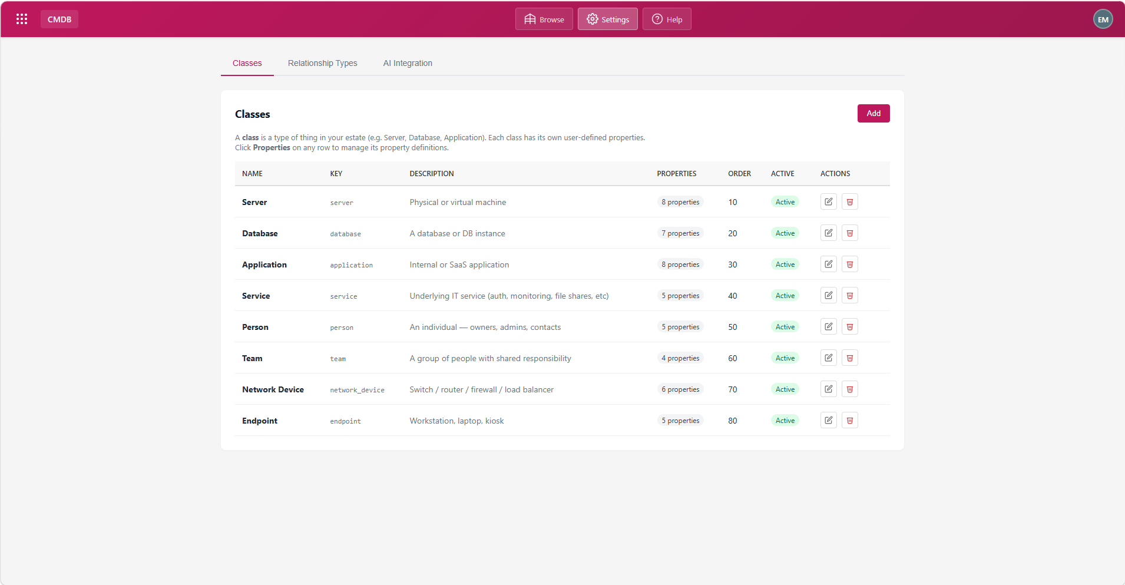The width and height of the screenshot is (1125, 585).
Task: Edit the Database class
Action: (x=829, y=233)
